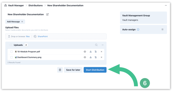
Task: Preview 10-Module Program.pdf with eye icon
Action: [85, 52]
